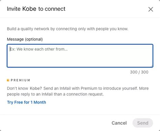
Task: Click the Message (optional) field label
Action: click(25, 39)
